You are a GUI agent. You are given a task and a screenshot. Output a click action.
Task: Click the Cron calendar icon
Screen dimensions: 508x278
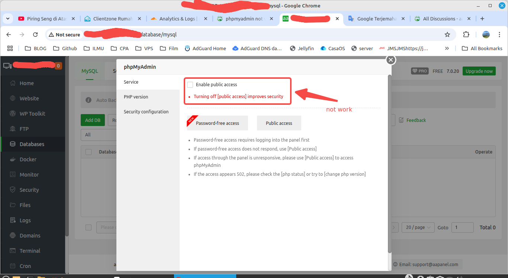pyautogui.click(x=13, y=266)
